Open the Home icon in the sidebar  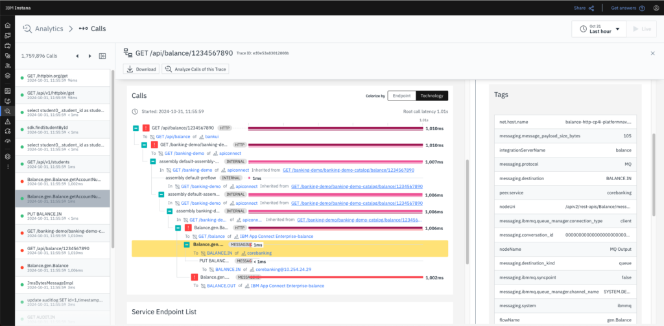[7, 25]
